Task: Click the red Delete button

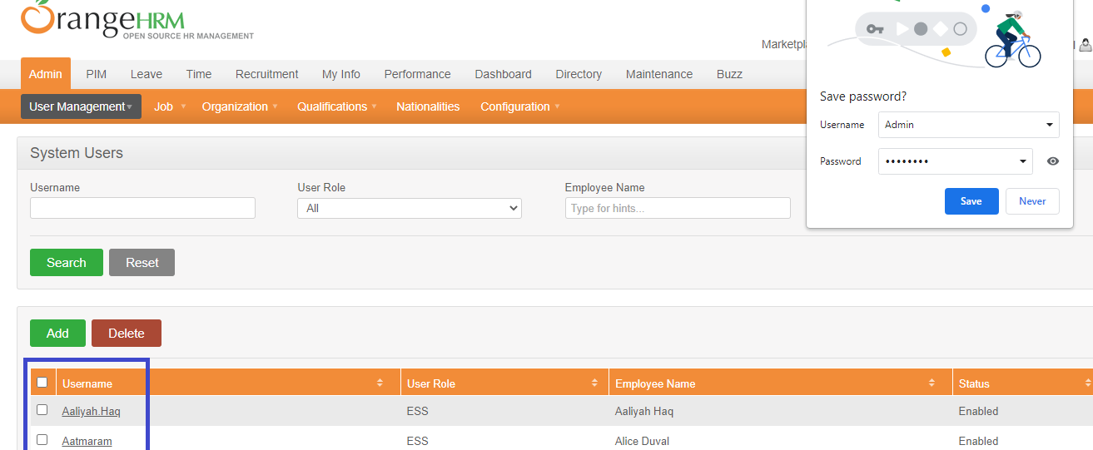Action: coord(127,333)
